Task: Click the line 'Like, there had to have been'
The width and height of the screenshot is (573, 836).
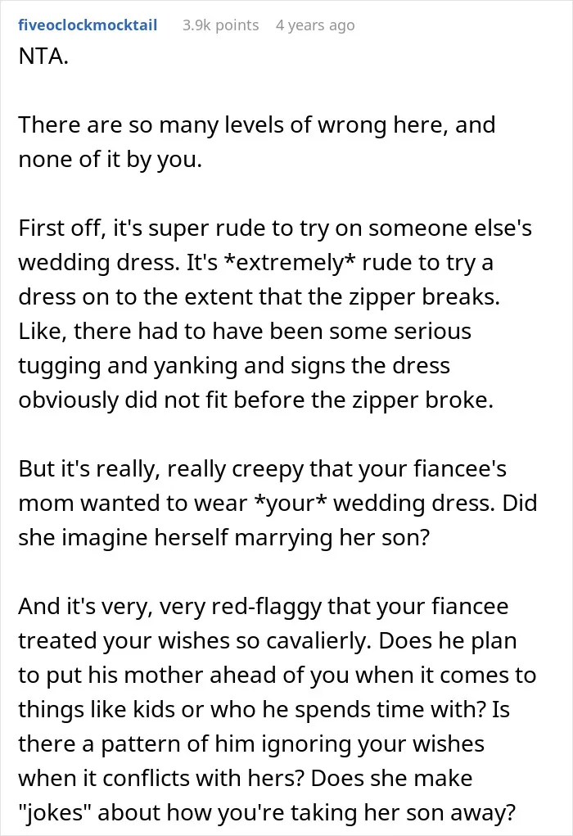Action: pyautogui.click(x=245, y=331)
